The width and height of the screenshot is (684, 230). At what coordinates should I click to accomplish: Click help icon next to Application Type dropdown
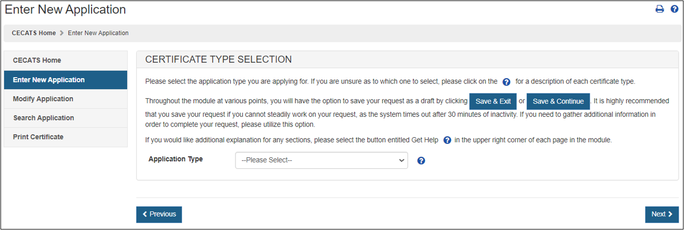pos(421,160)
